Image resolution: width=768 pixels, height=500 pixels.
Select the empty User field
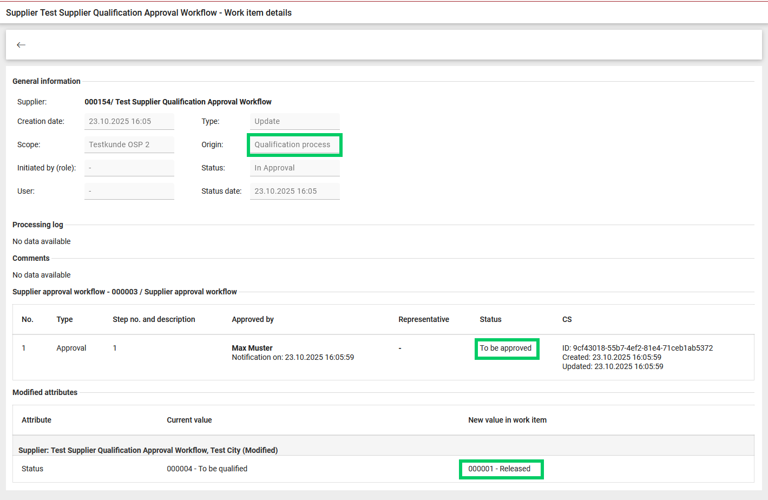coord(129,191)
